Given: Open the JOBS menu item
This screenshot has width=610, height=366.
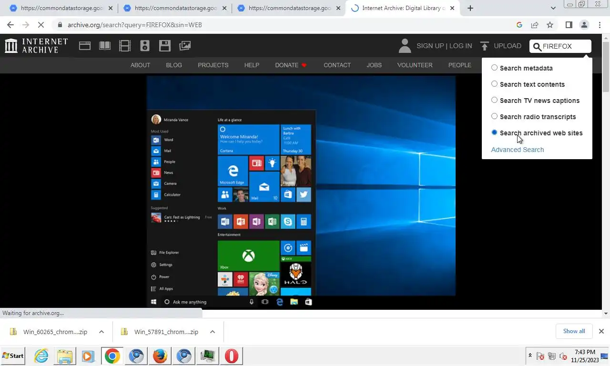Looking at the screenshot, I should coord(374,65).
